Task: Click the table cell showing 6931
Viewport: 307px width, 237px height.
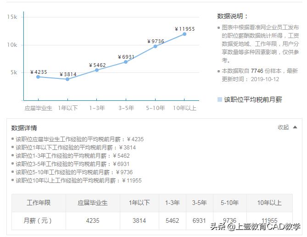Action: pyautogui.click(x=200, y=221)
